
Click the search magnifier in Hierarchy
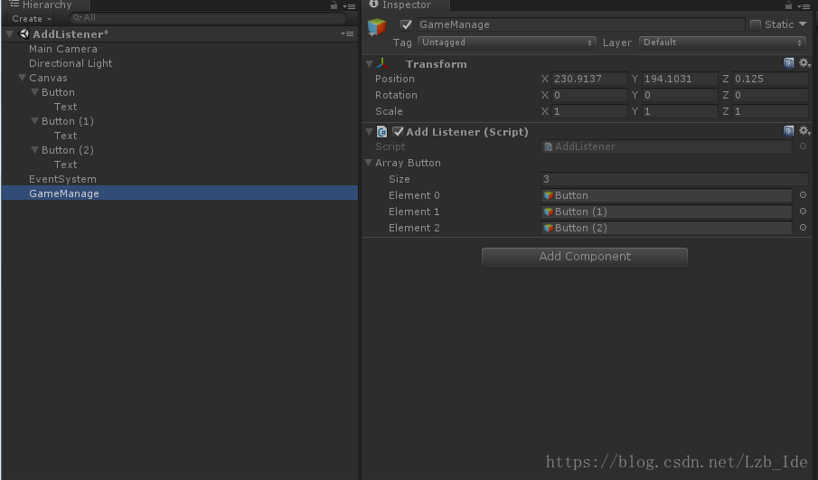tap(77, 18)
